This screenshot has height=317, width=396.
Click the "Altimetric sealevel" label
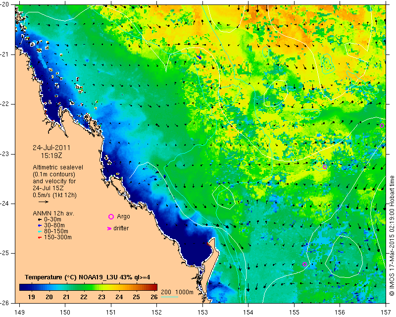(58, 167)
